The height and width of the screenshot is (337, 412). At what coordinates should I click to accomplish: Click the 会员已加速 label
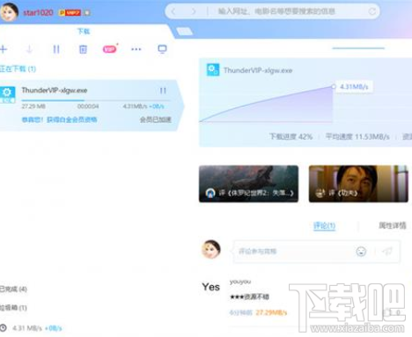point(156,120)
